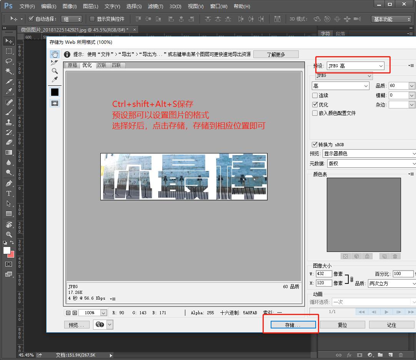The height and width of the screenshot is (360, 416).
Task: Select the Eyedropper tool in dialog
Action: pos(55,79)
